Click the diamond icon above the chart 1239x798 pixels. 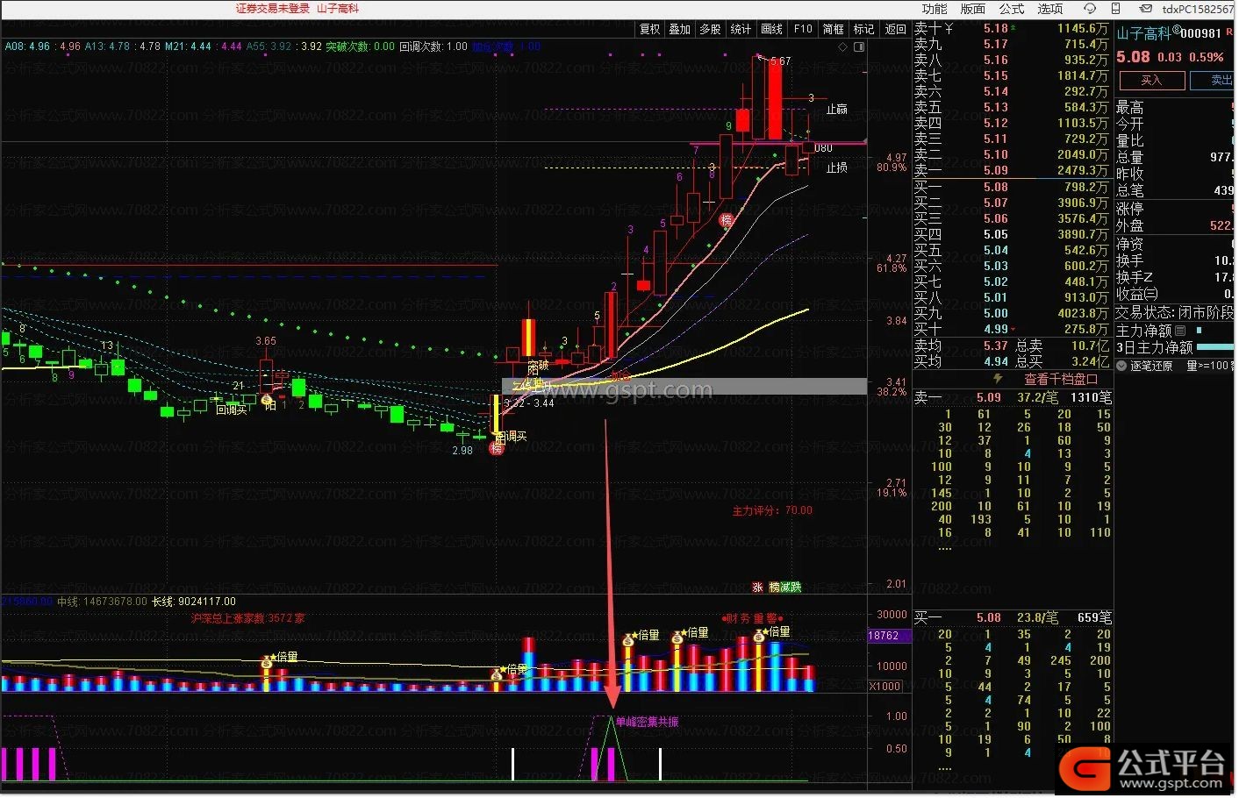[843, 46]
